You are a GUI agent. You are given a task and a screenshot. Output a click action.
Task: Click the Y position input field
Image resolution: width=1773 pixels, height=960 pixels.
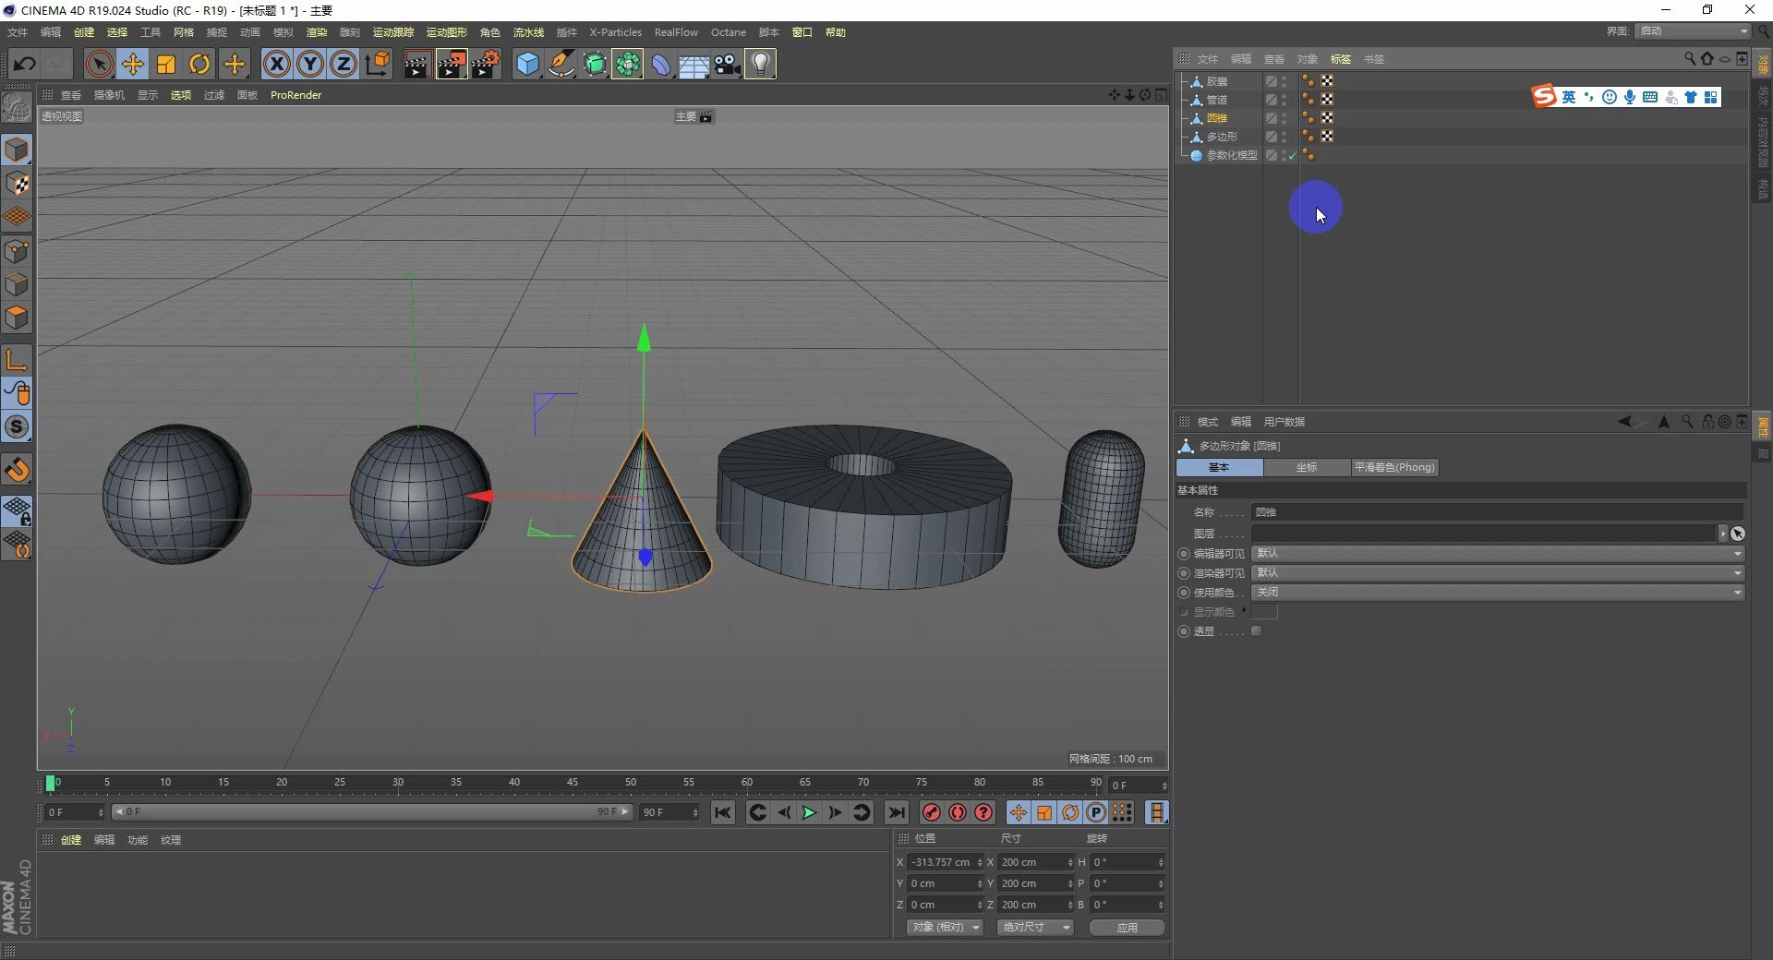point(942,883)
